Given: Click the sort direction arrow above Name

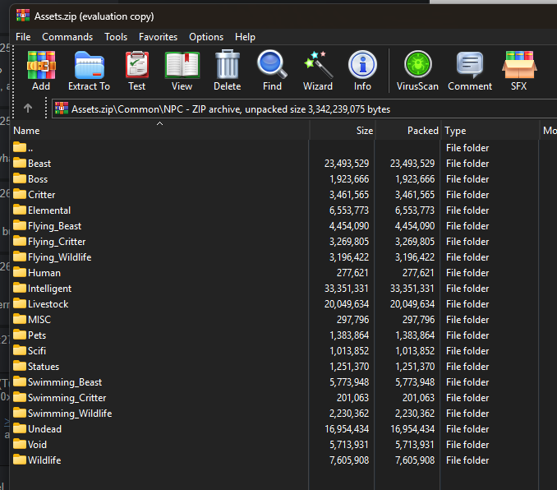Looking at the screenshot, I should click(x=160, y=123).
